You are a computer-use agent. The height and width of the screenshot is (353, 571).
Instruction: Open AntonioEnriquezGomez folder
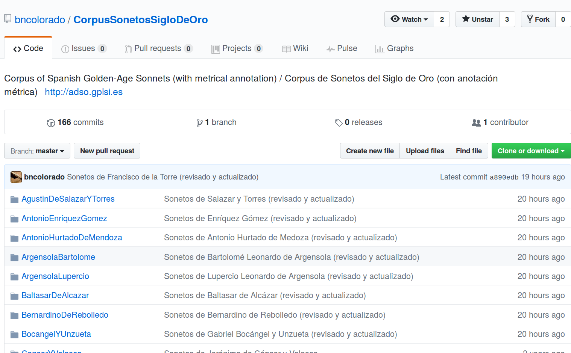point(64,219)
